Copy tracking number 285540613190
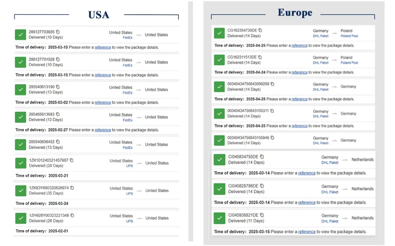Screen dimensions: 395x246 (58, 87)
